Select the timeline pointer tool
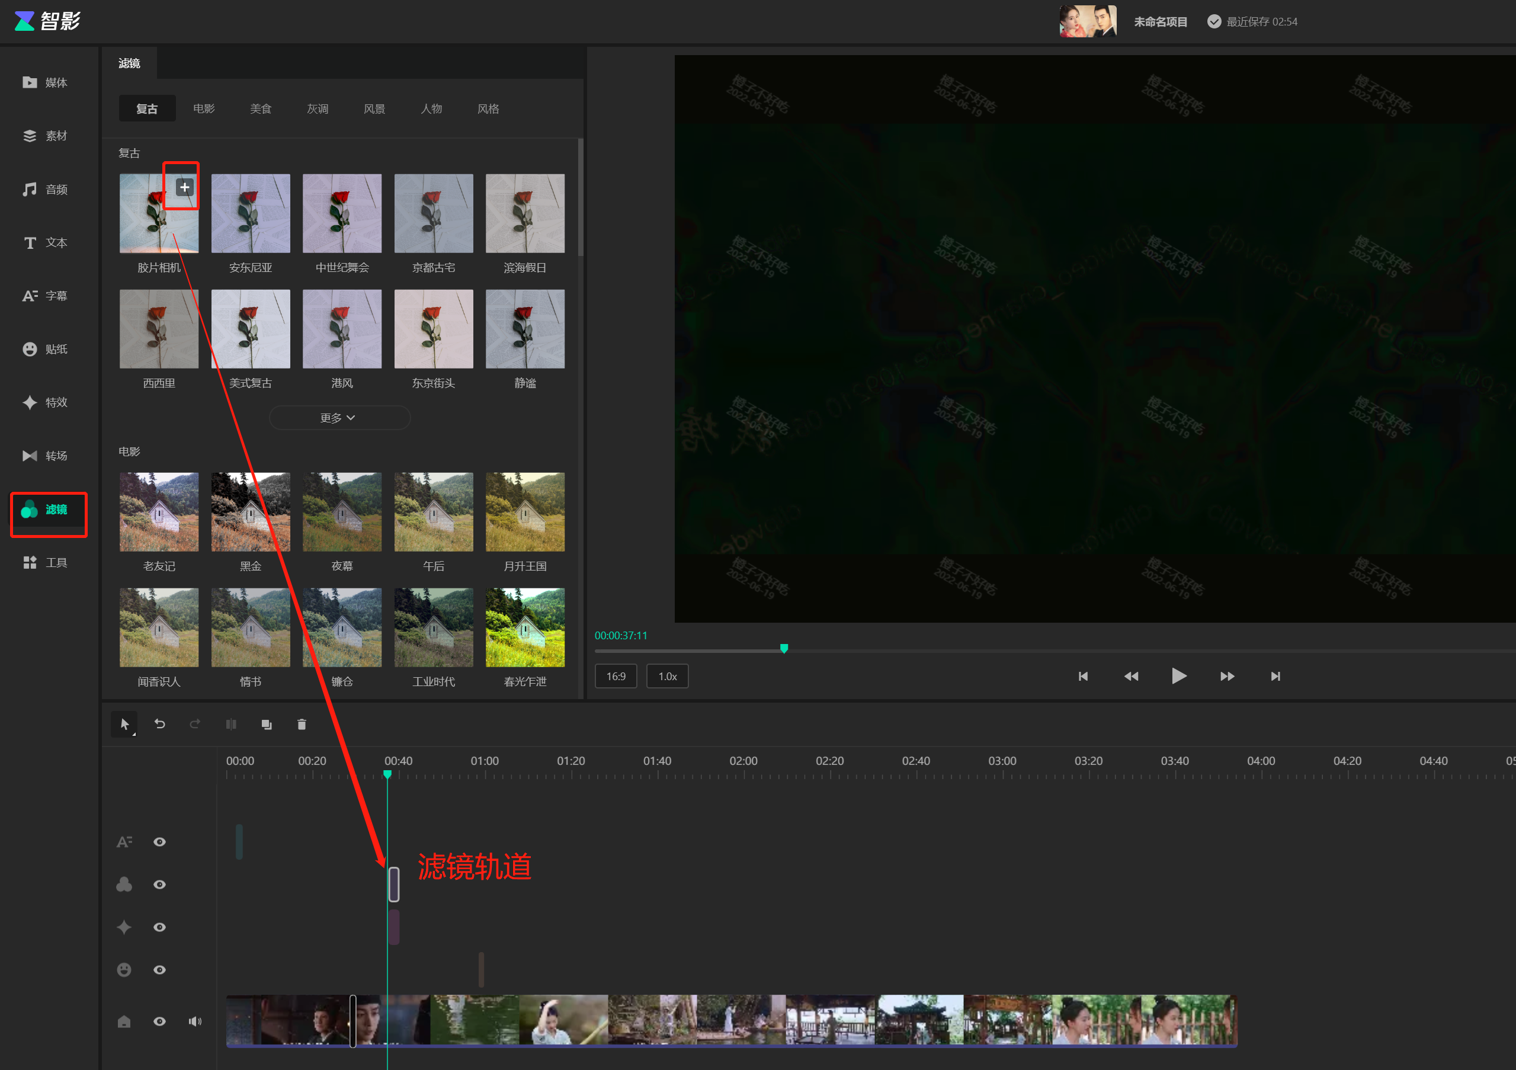 pyautogui.click(x=124, y=725)
